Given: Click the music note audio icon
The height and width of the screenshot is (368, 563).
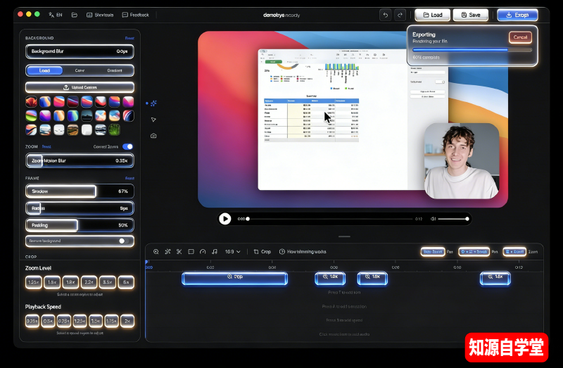Looking at the screenshot, I should pos(214,251).
